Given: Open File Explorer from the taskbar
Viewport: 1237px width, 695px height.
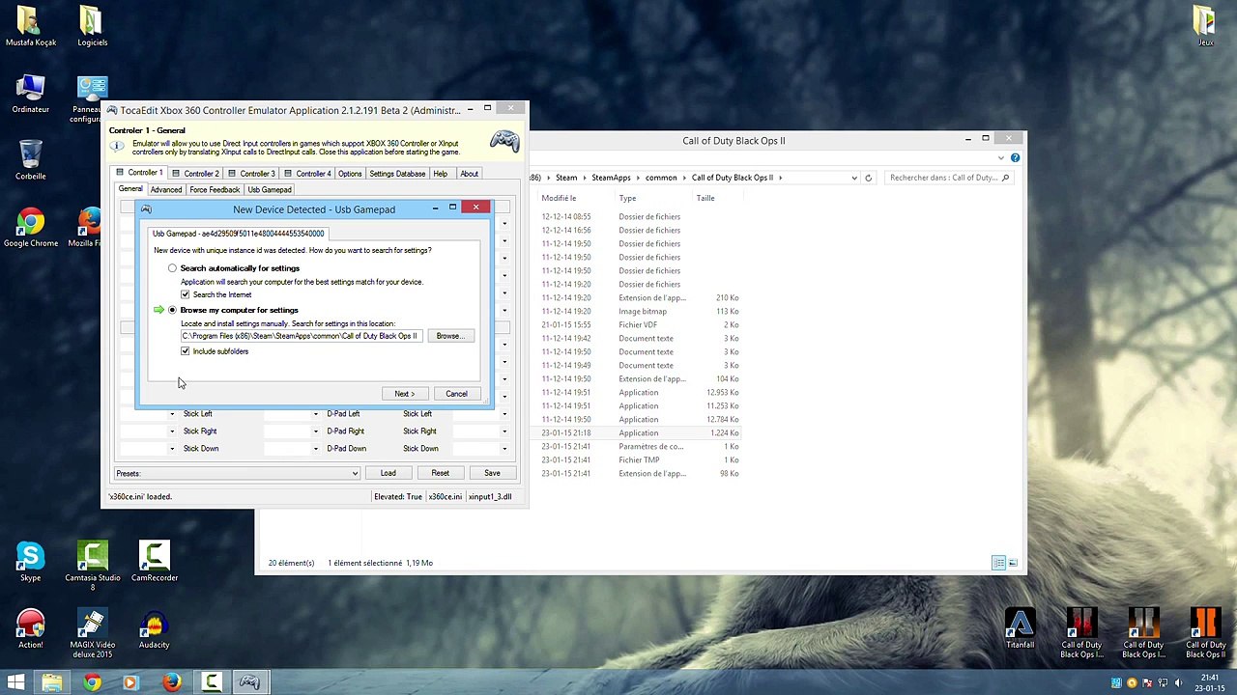Looking at the screenshot, I should [52, 683].
